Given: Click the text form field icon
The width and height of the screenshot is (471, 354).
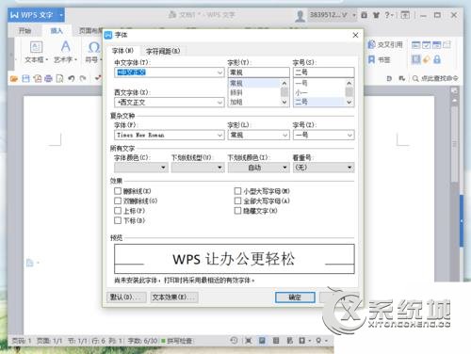Looking at the screenshot, I should 415,45.
